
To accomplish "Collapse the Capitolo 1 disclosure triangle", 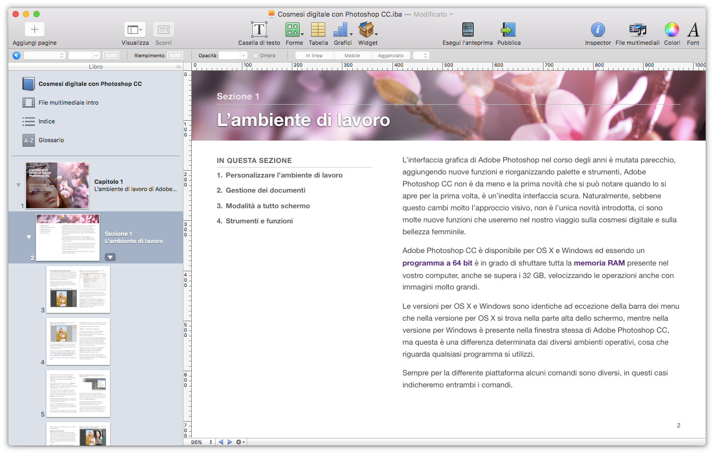I will [x=19, y=185].
